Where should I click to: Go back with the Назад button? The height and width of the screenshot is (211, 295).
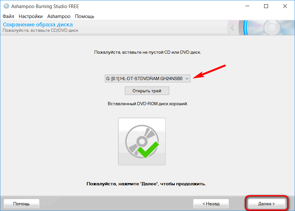211,204
